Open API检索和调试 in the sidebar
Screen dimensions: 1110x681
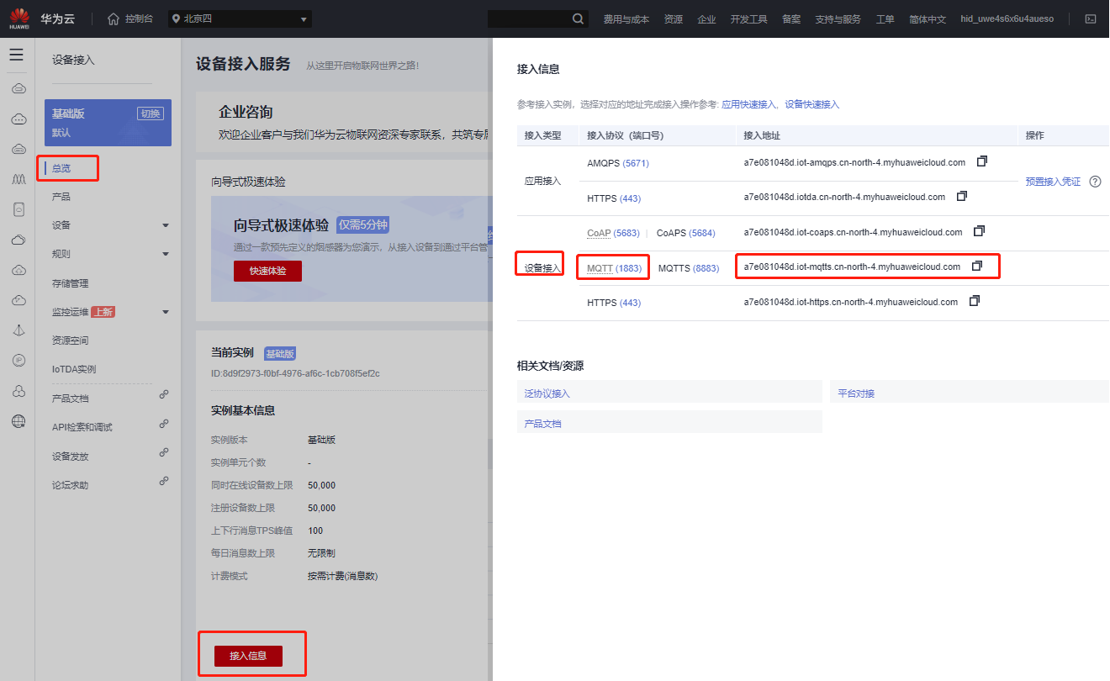pyautogui.click(x=82, y=427)
